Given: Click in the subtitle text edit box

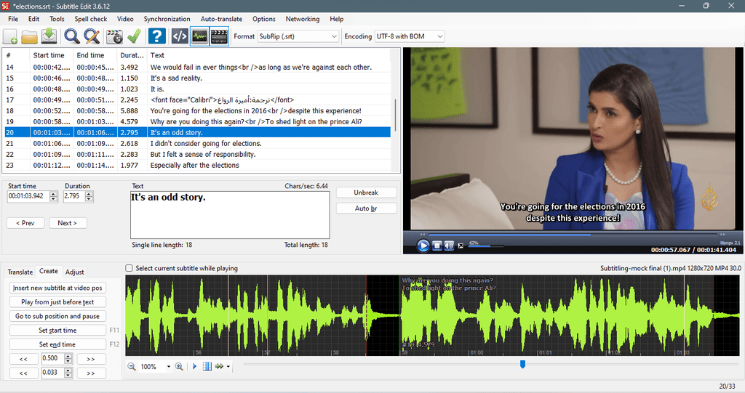Looking at the screenshot, I should click(230, 215).
